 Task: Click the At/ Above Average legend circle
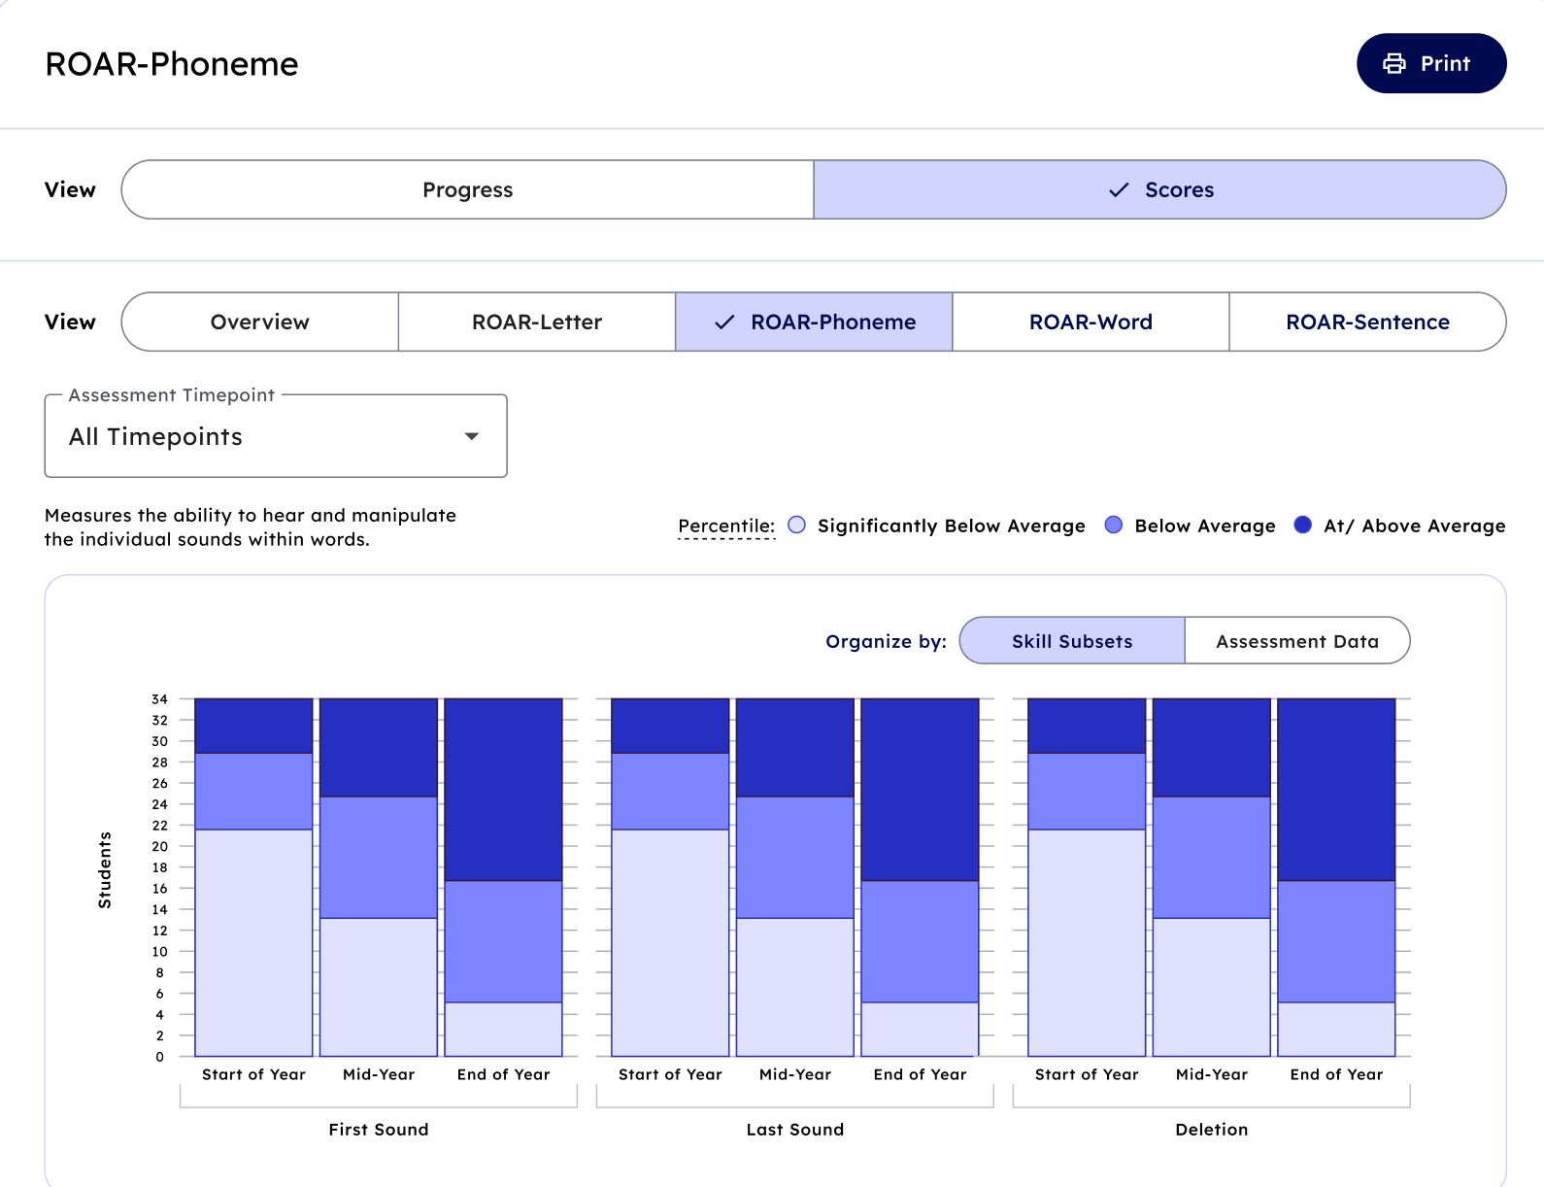click(1303, 526)
